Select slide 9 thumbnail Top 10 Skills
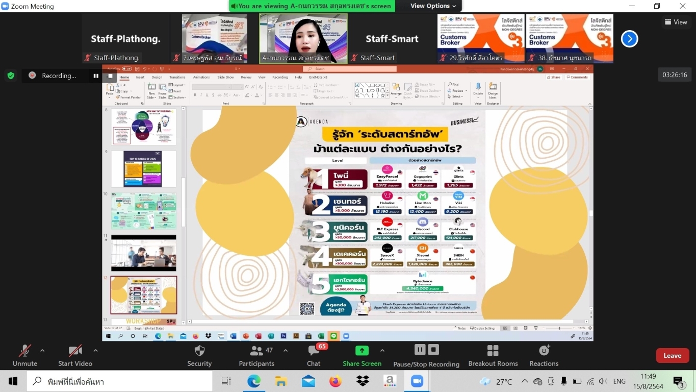 pyautogui.click(x=143, y=169)
